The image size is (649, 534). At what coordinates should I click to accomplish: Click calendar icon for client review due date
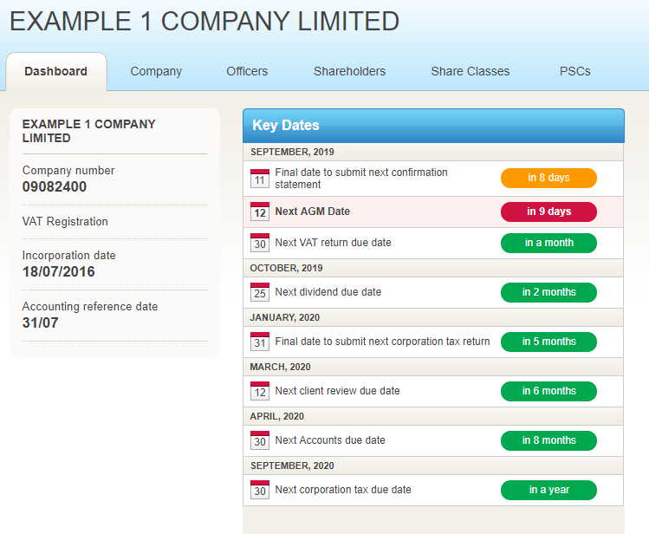(x=260, y=391)
